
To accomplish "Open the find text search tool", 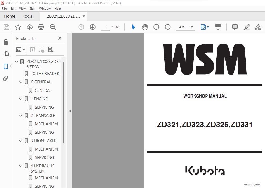I will pyautogui.click(x=53, y=27).
